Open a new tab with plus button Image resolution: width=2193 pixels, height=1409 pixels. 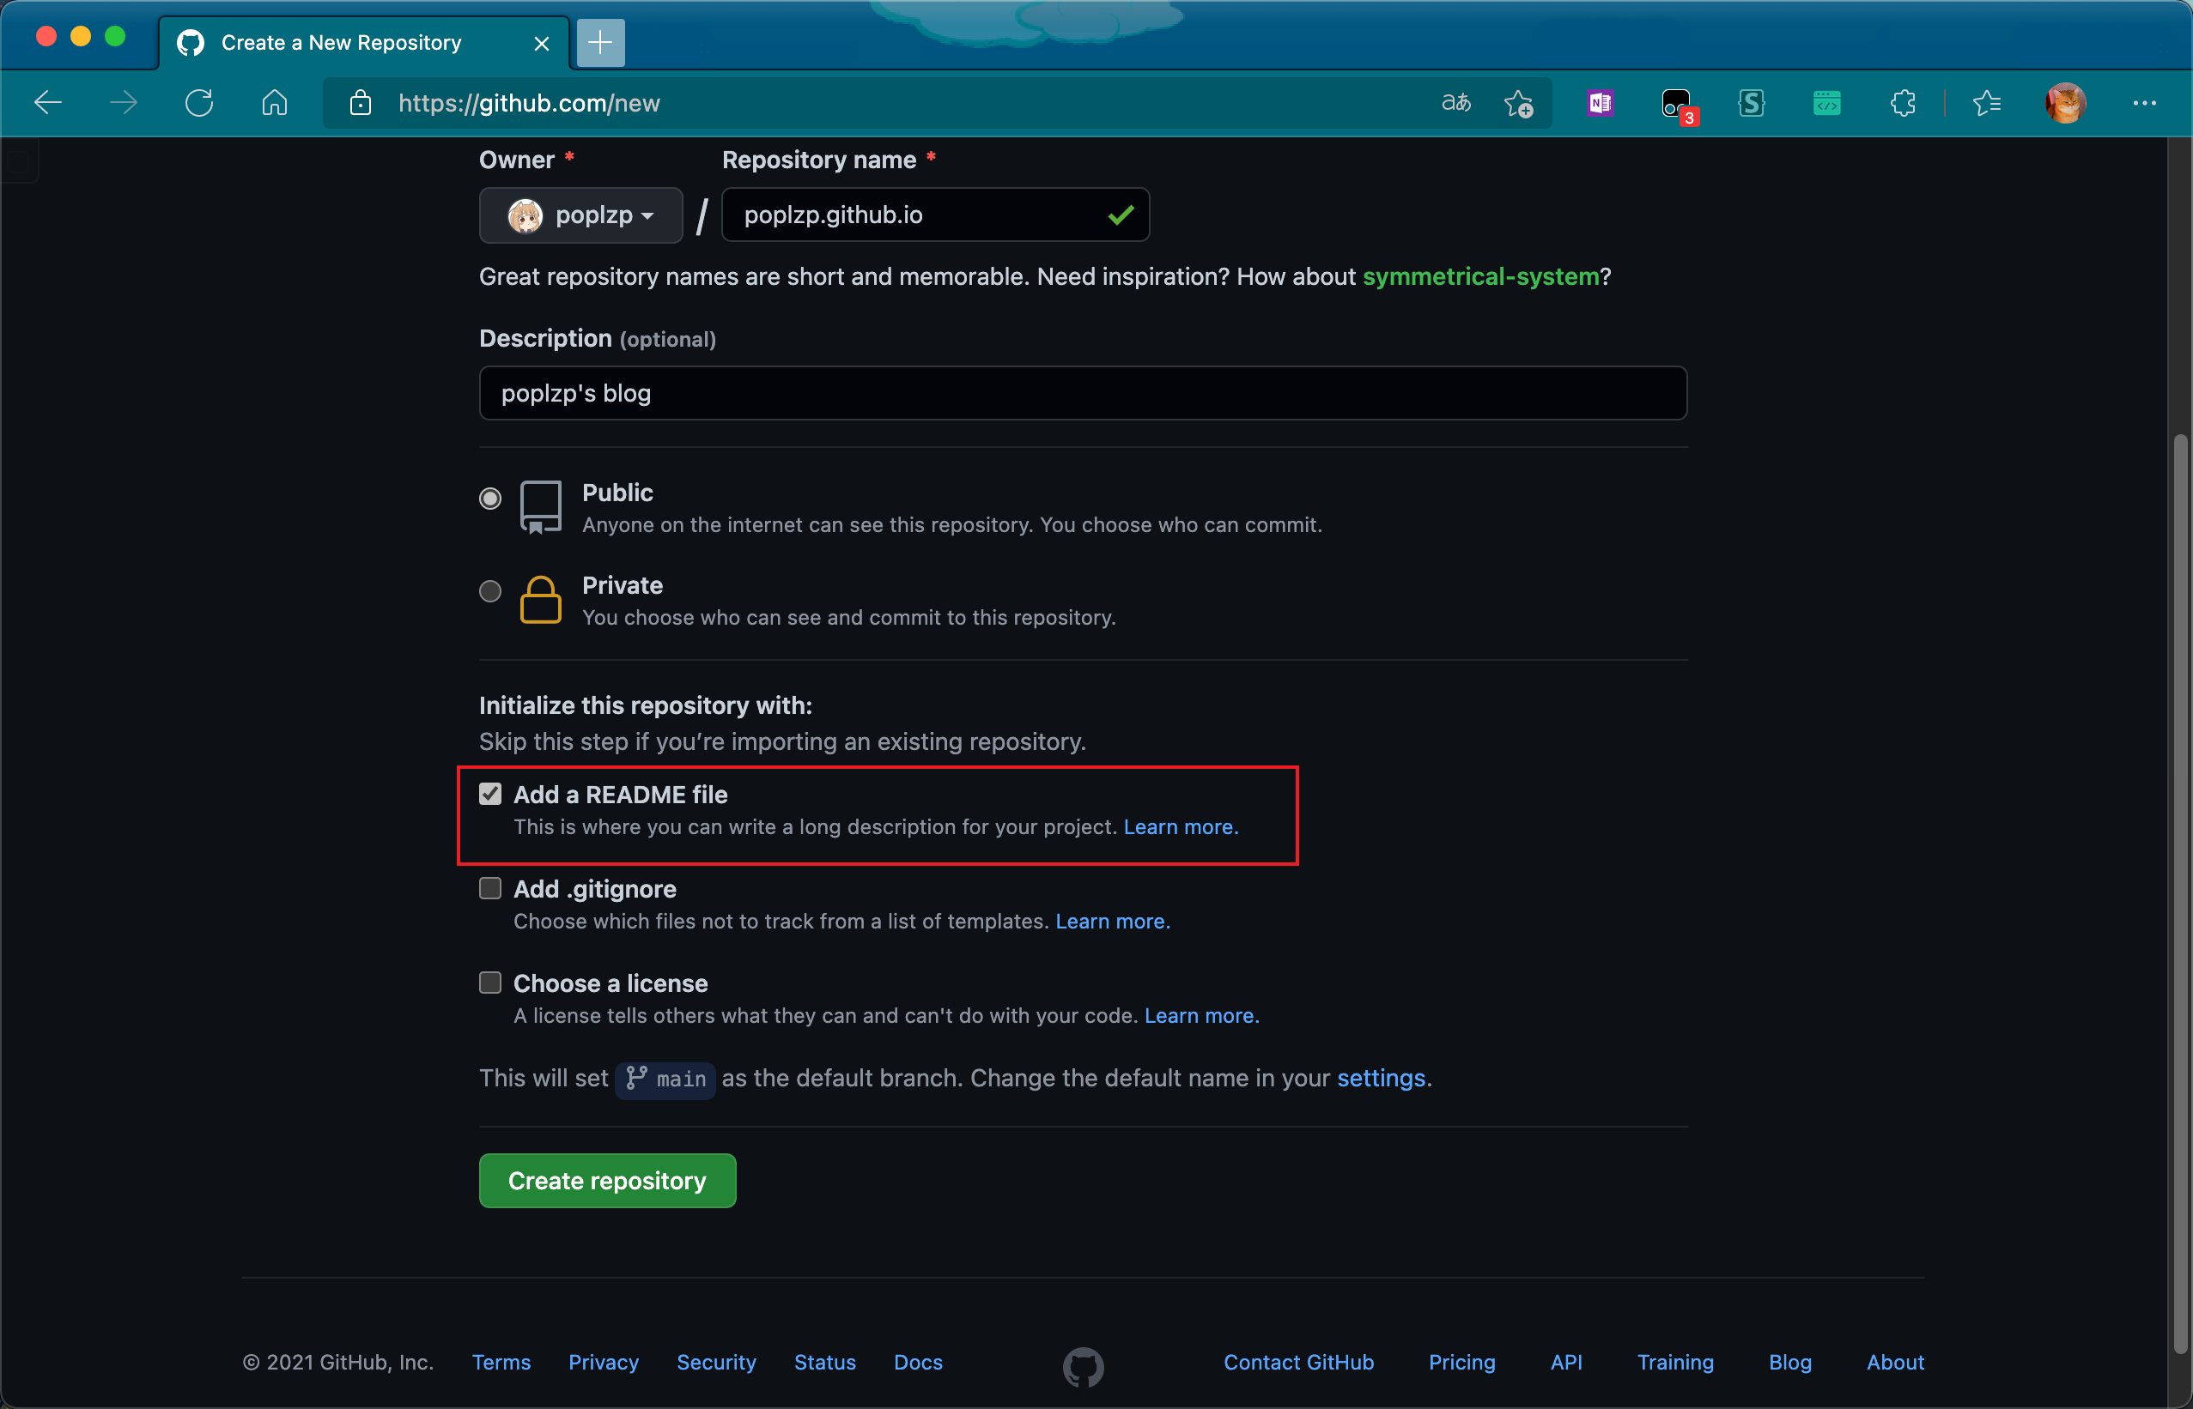click(600, 42)
